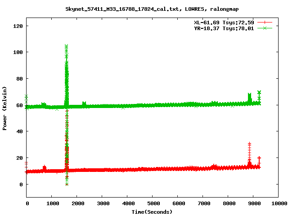Click the Power (Kelvin) y-axis label
Viewport: 288px width, 216px height.
4,108
